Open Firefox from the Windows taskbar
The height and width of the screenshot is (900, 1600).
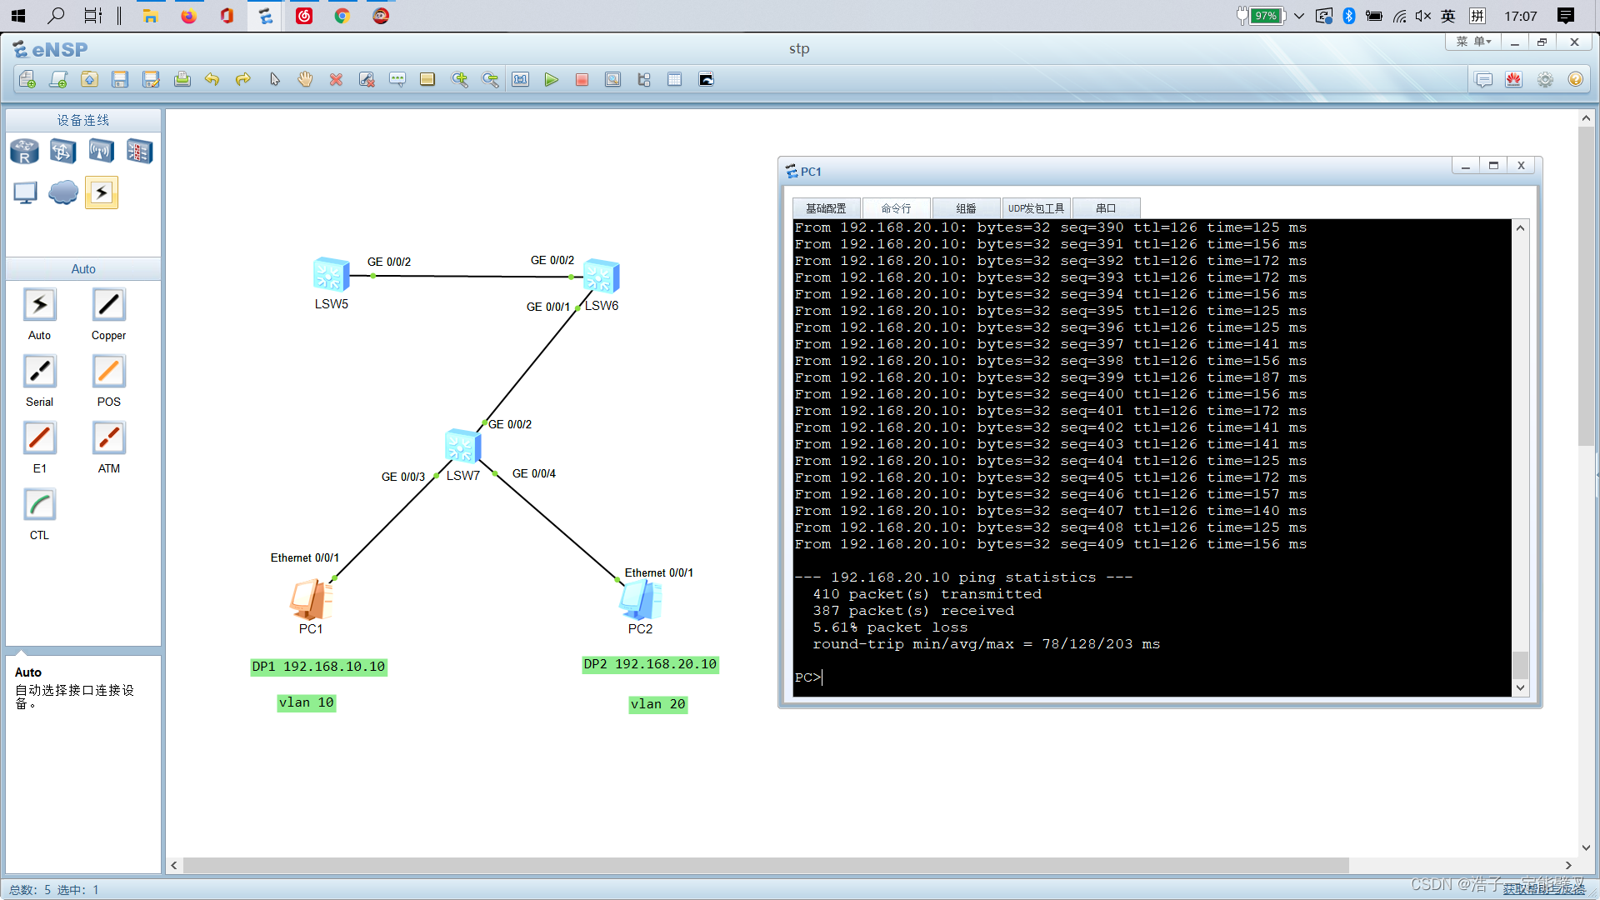(188, 16)
